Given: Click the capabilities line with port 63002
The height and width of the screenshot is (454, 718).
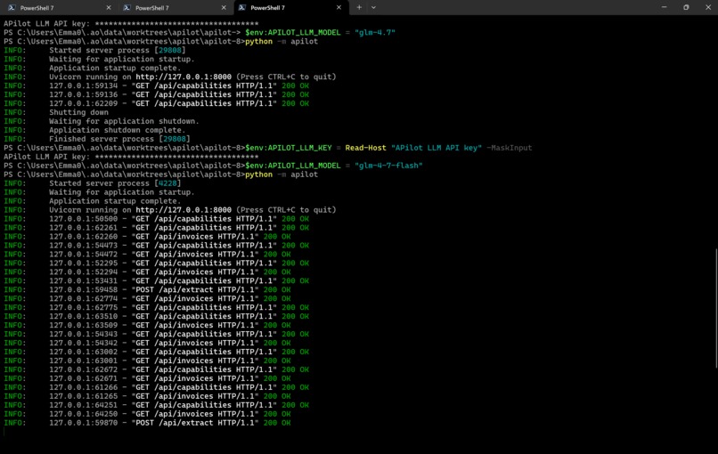Looking at the screenshot, I should (x=156, y=352).
